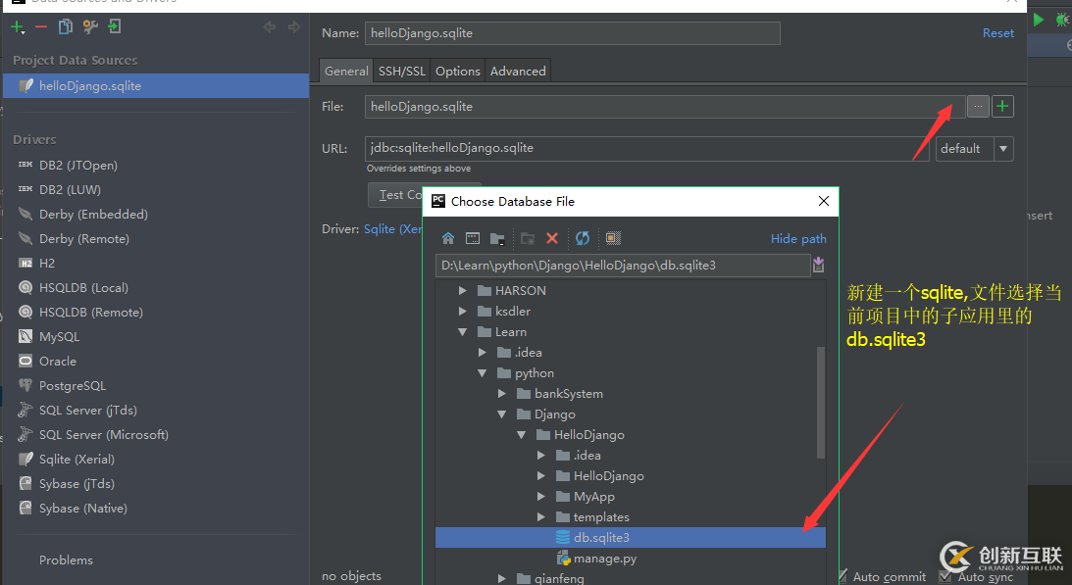This screenshot has height=585, width=1072.
Task: Collapse the python folder
Action: tap(483, 373)
